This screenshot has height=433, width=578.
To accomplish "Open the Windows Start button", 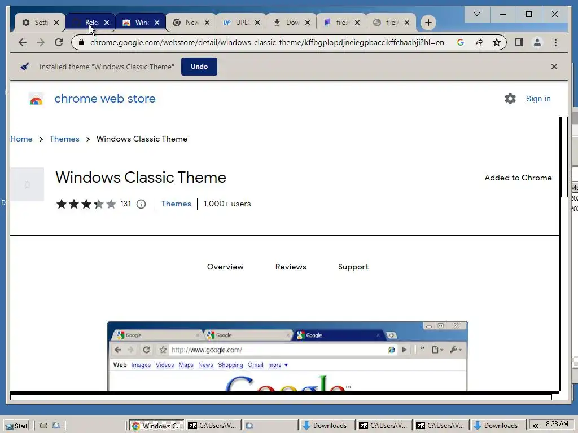I will click(16, 426).
